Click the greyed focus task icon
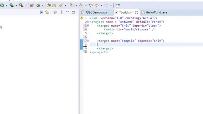Image resolution: width=203 pixels, height=114 pixels. coord(55,12)
